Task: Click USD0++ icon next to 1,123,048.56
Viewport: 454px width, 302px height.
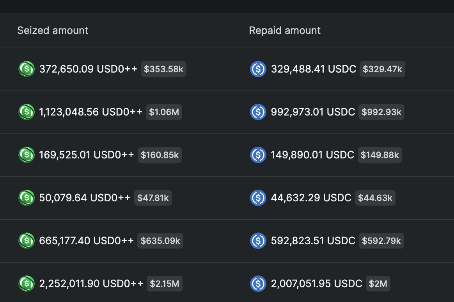Action: coord(27,112)
